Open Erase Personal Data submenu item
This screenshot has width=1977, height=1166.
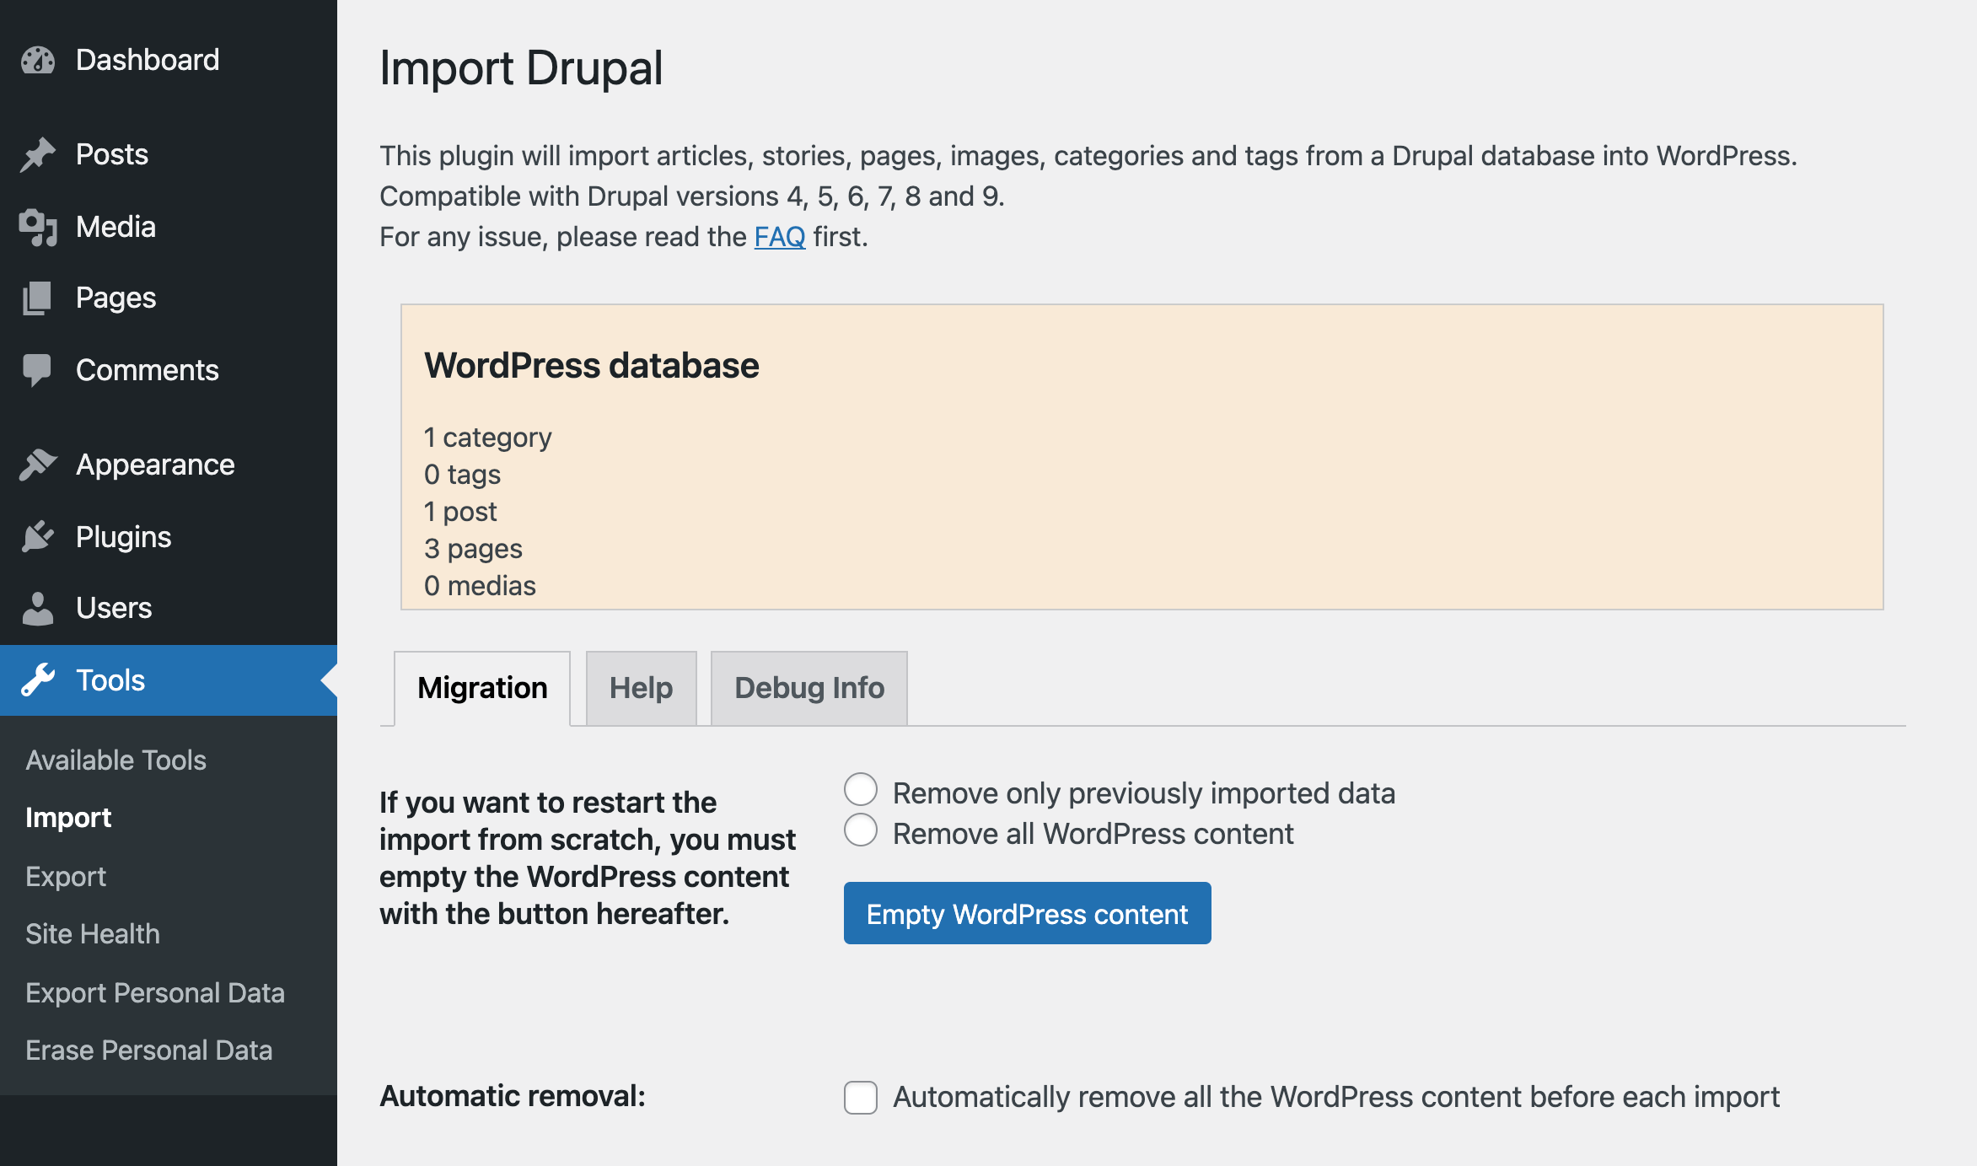(149, 1050)
